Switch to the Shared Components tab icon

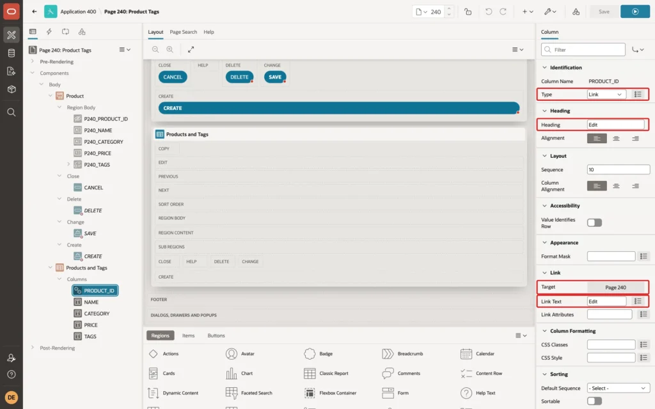click(x=82, y=32)
